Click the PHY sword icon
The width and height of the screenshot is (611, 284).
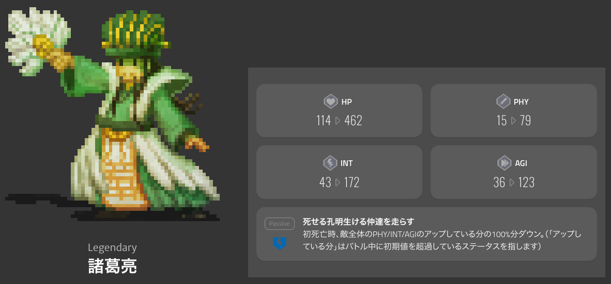(x=503, y=102)
